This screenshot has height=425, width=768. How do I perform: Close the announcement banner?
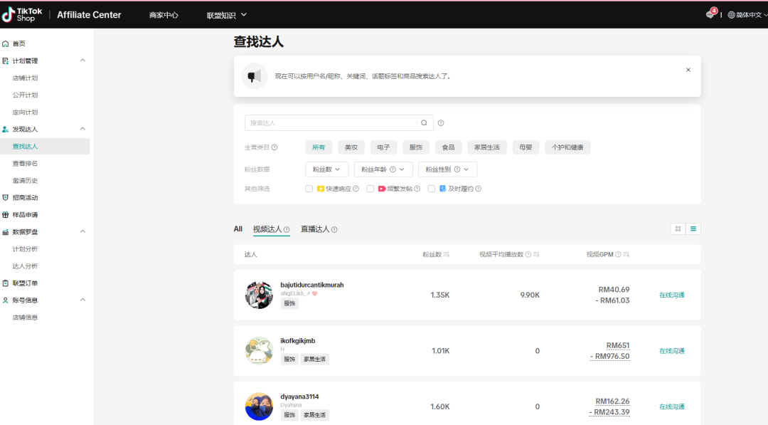point(688,70)
